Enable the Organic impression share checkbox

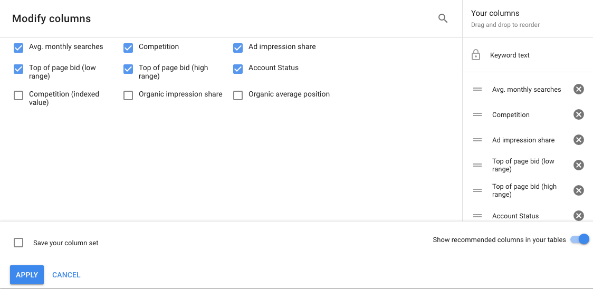[x=128, y=95]
